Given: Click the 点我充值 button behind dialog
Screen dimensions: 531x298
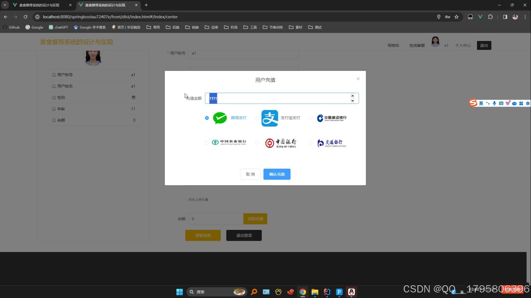Looking at the screenshot, I should point(255,219).
